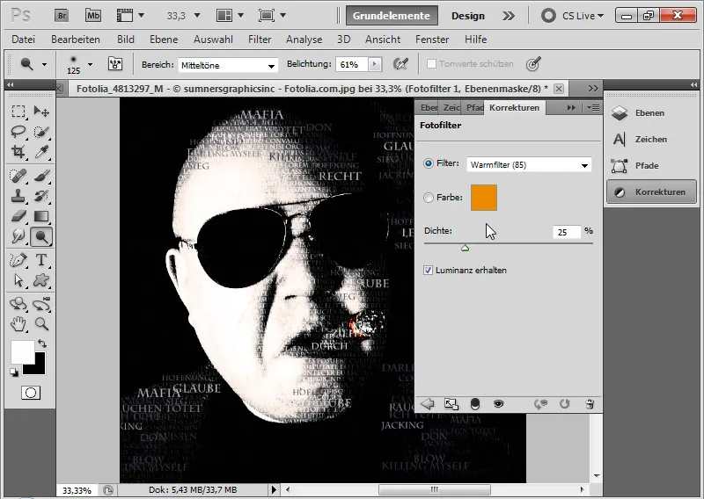This screenshot has width=704, height=499.
Task: Open the Warmfilter (85) filter dropdown
Action: (x=530, y=165)
